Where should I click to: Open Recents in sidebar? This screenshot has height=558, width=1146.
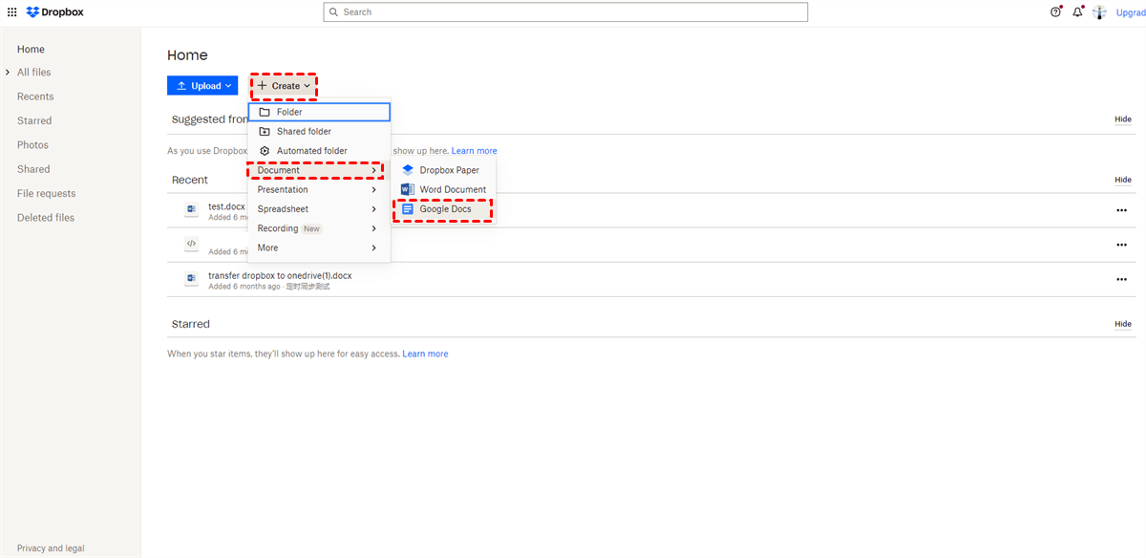(35, 97)
